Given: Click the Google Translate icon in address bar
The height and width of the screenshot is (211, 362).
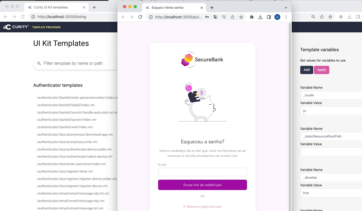Looking at the screenshot, I should point(215,17).
